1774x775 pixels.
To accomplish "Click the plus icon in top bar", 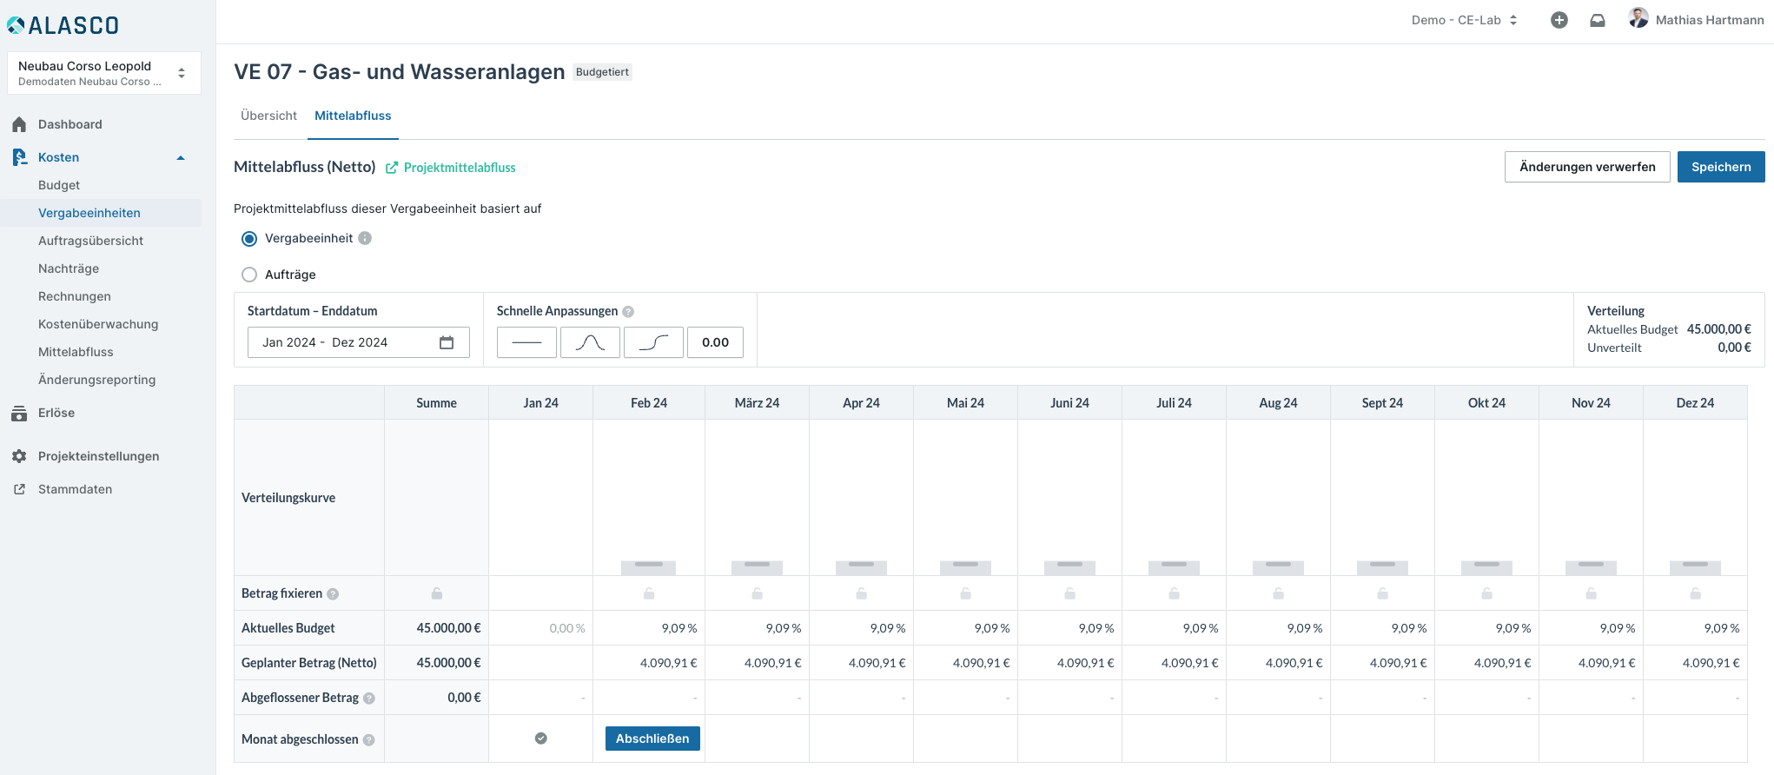I will (1559, 20).
